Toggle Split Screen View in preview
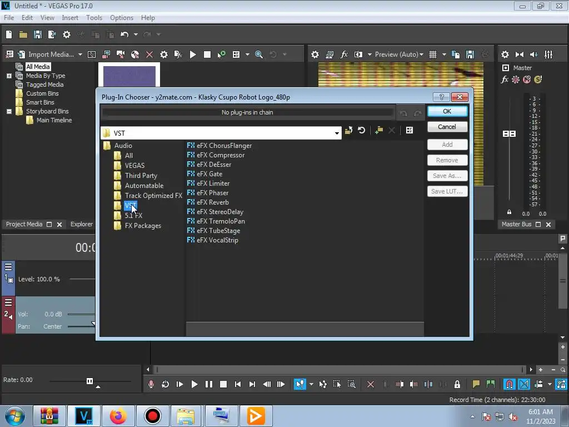The height and width of the screenshot is (427, 569). (x=358, y=54)
